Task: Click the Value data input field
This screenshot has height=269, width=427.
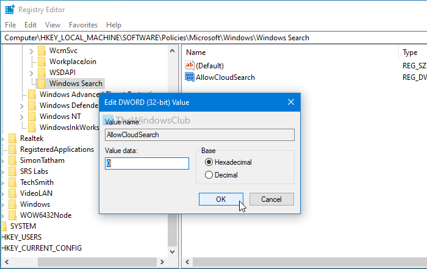Action: pos(147,163)
